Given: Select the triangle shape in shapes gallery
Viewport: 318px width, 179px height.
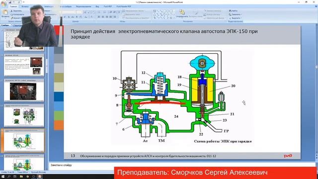Looking at the screenshot, I should (155, 14).
